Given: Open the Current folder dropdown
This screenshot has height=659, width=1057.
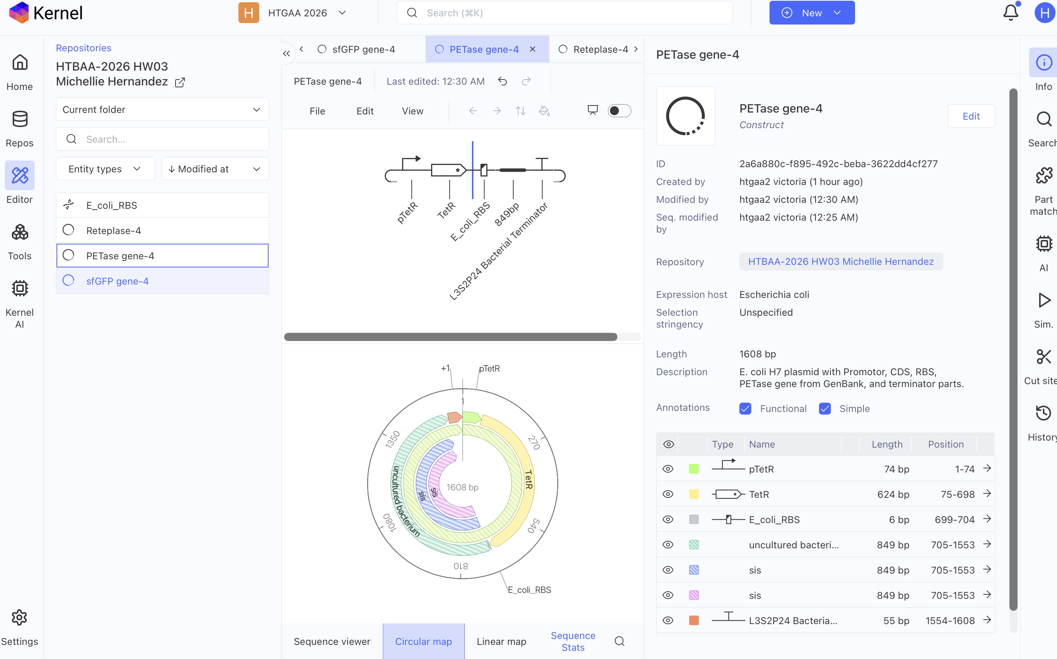Looking at the screenshot, I should [162, 109].
